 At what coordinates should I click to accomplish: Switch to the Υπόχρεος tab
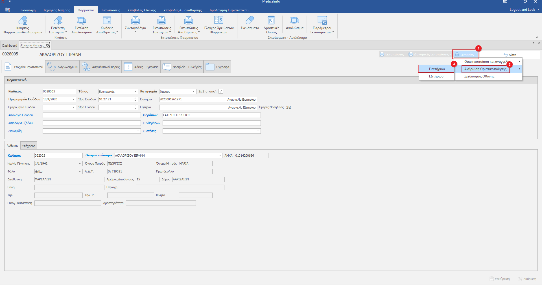(29, 146)
